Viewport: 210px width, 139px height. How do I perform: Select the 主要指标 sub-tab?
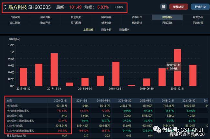89,30
